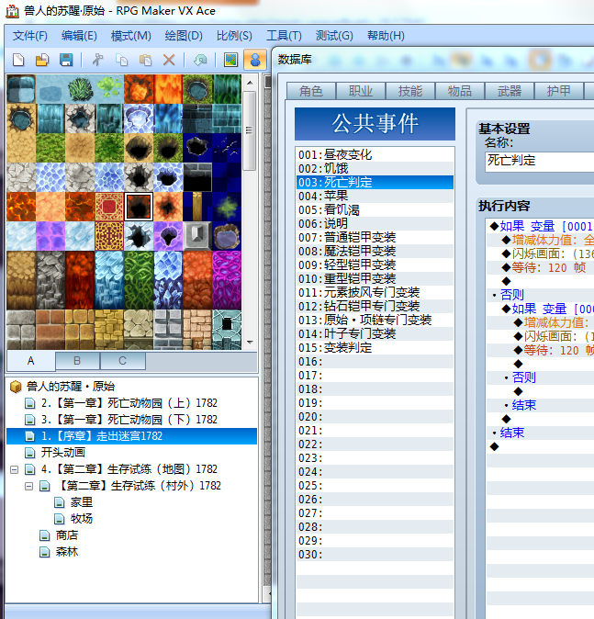Select tileset tab A
Image resolution: width=594 pixels, height=619 pixels.
(31, 361)
